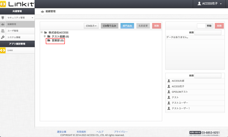
Task: Open システム情報 from the sidebar
Action: (x=17, y=37)
